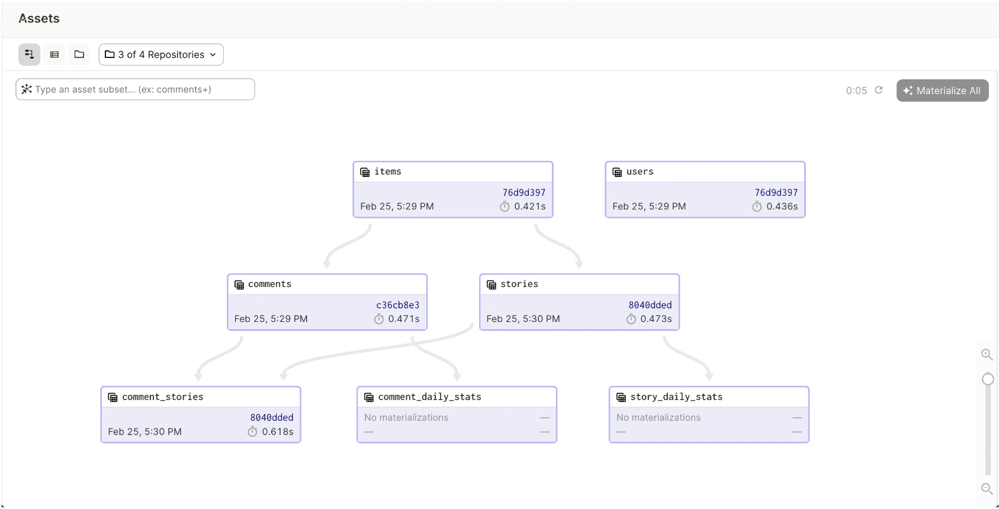Click the refresh countdown icon
999x509 pixels.
click(879, 90)
